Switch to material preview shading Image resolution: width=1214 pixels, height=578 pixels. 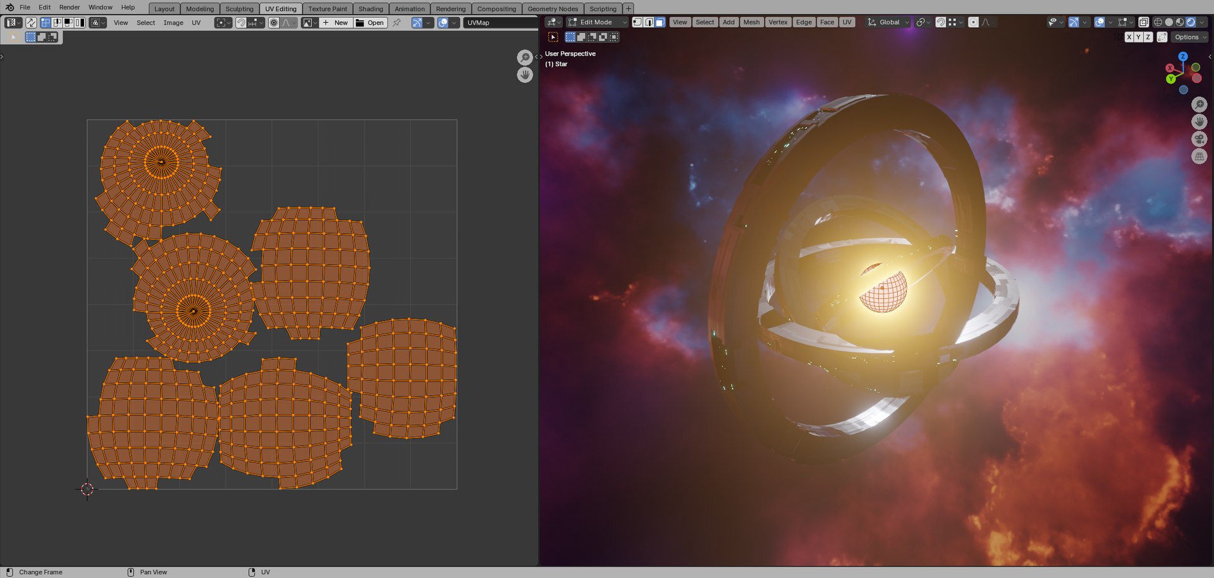1180,22
